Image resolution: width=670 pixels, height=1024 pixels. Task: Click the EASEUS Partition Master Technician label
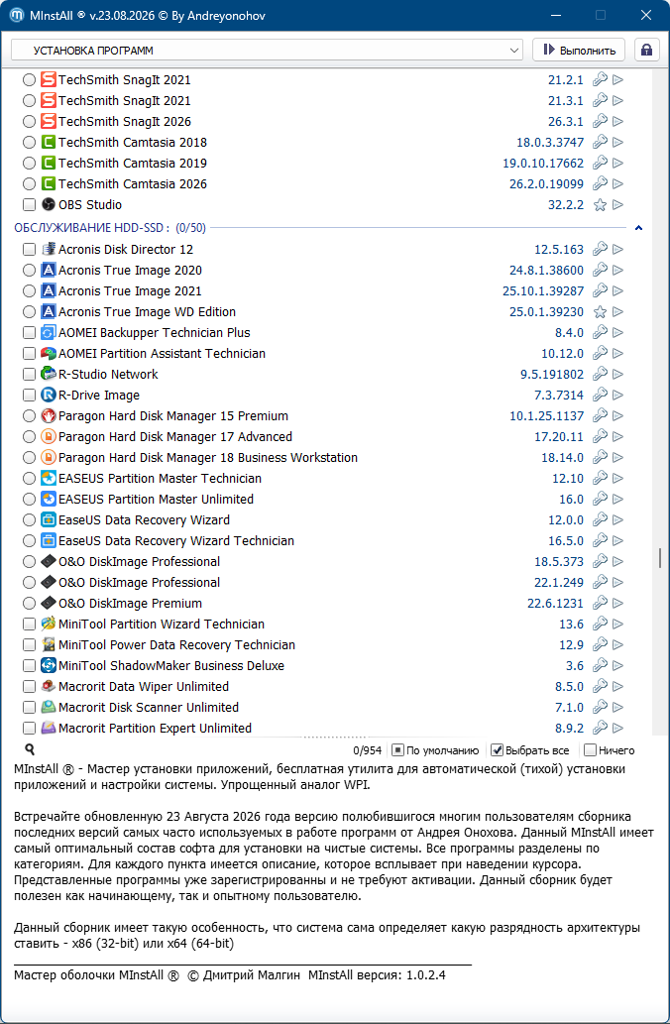point(160,479)
